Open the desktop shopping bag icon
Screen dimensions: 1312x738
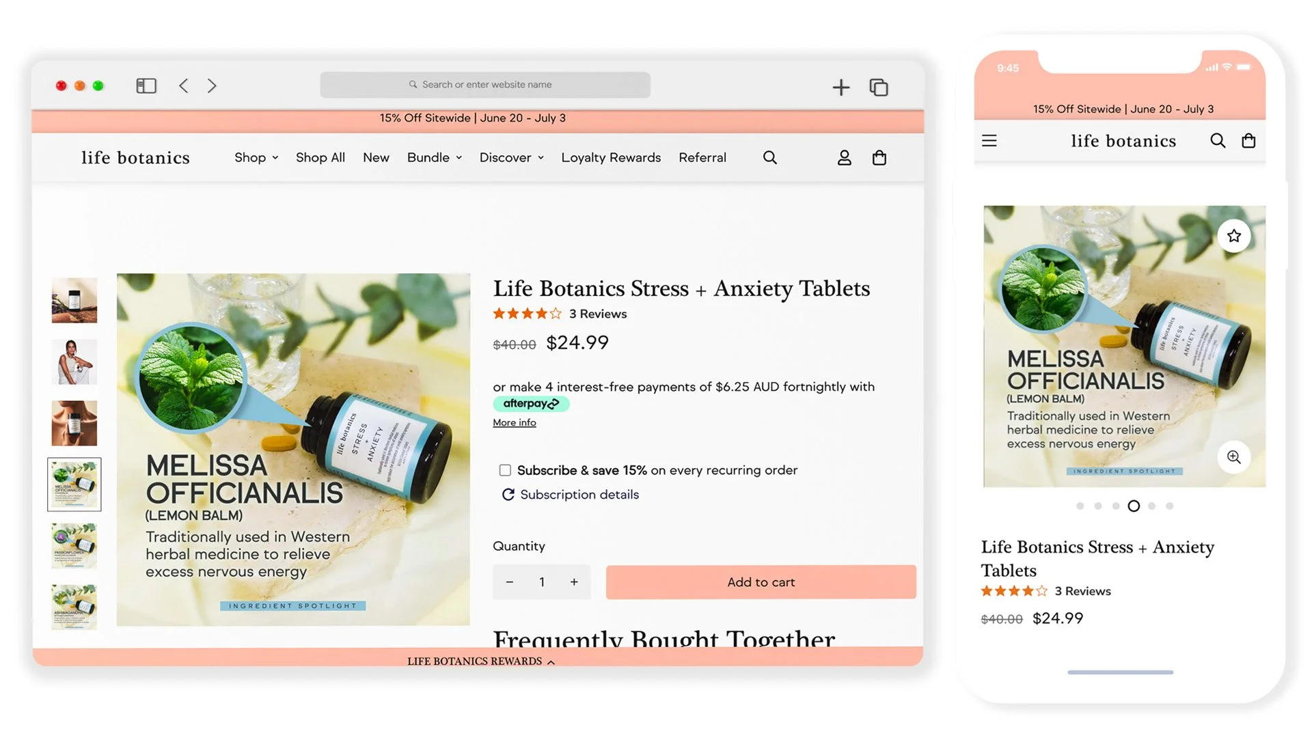[x=879, y=158]
